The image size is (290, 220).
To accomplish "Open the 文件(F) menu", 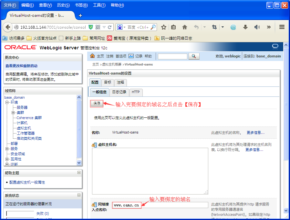I will (10, 5).
